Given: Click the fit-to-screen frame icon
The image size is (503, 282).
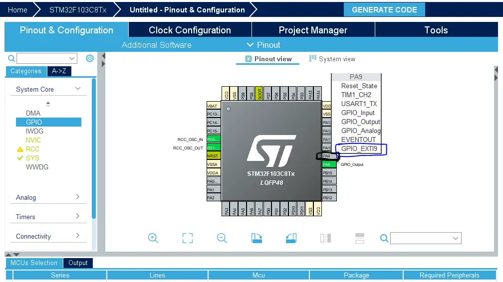Looking at the screenshot, I should [188, 238].
